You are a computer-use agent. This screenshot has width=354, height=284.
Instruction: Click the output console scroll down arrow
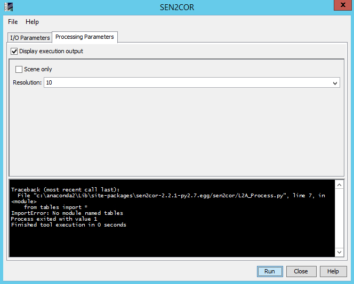(339, 252)
